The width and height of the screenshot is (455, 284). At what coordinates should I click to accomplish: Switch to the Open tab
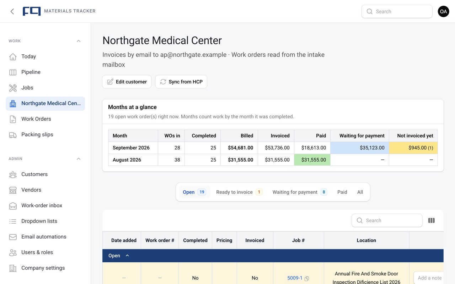[x=194, y=192]
